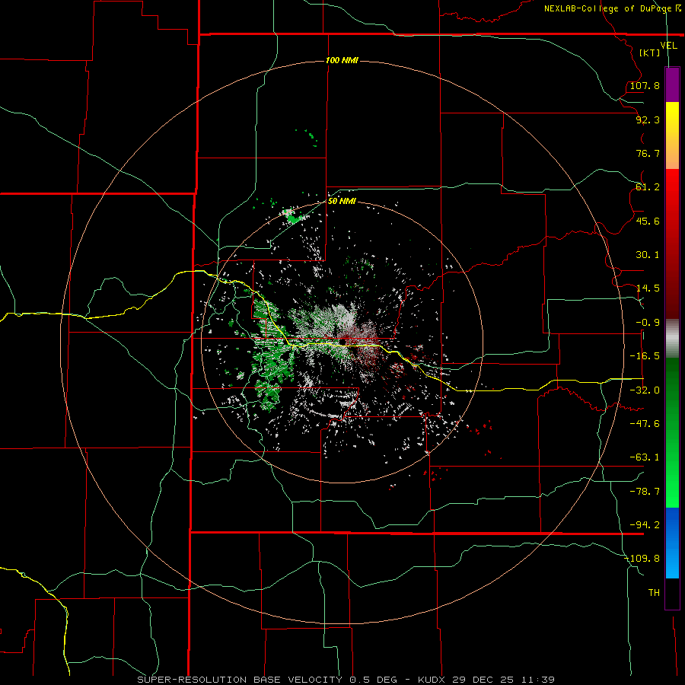Click the -94.2 velocity scale value
Viewport: 685px width, 685px height.
pyautogui.click(x=645, y=525)
